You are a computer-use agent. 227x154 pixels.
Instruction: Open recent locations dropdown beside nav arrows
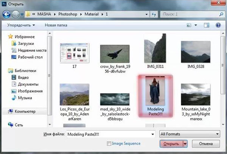[x=22, y=14]
